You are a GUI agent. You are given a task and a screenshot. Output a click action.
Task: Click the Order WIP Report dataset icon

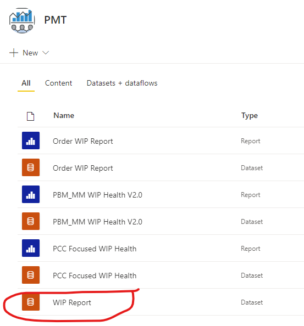point(31,167)
